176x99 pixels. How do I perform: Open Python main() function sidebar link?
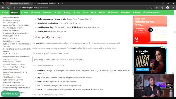pyautogui.click(x=12, y=62)
